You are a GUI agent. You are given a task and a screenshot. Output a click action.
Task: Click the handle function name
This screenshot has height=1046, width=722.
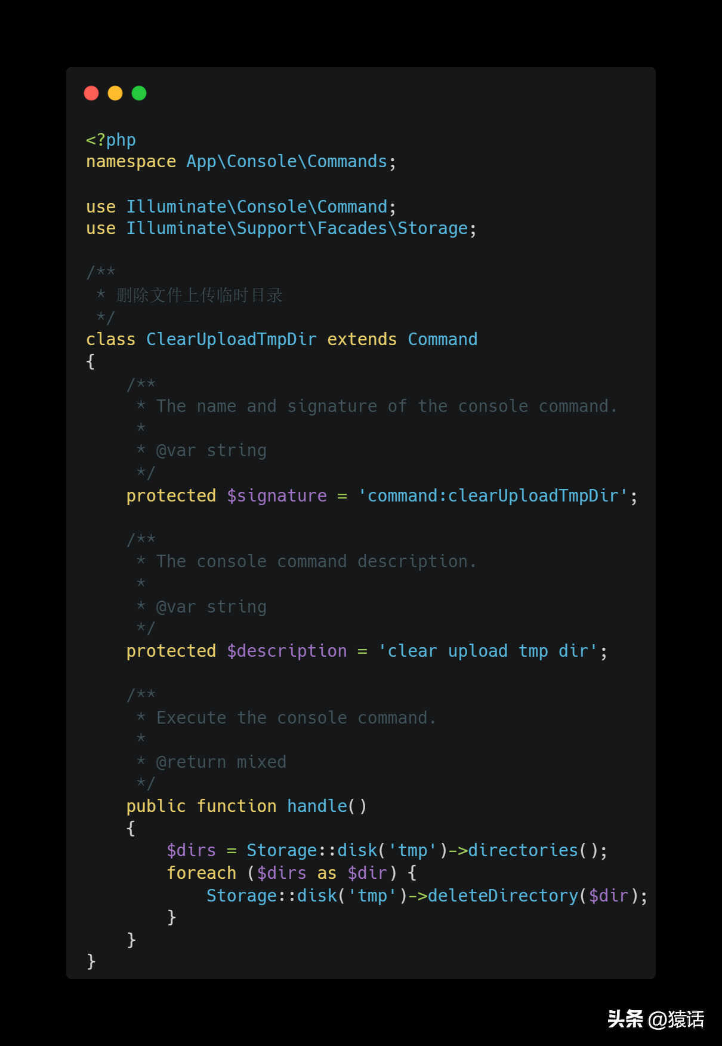pos(317,807)
